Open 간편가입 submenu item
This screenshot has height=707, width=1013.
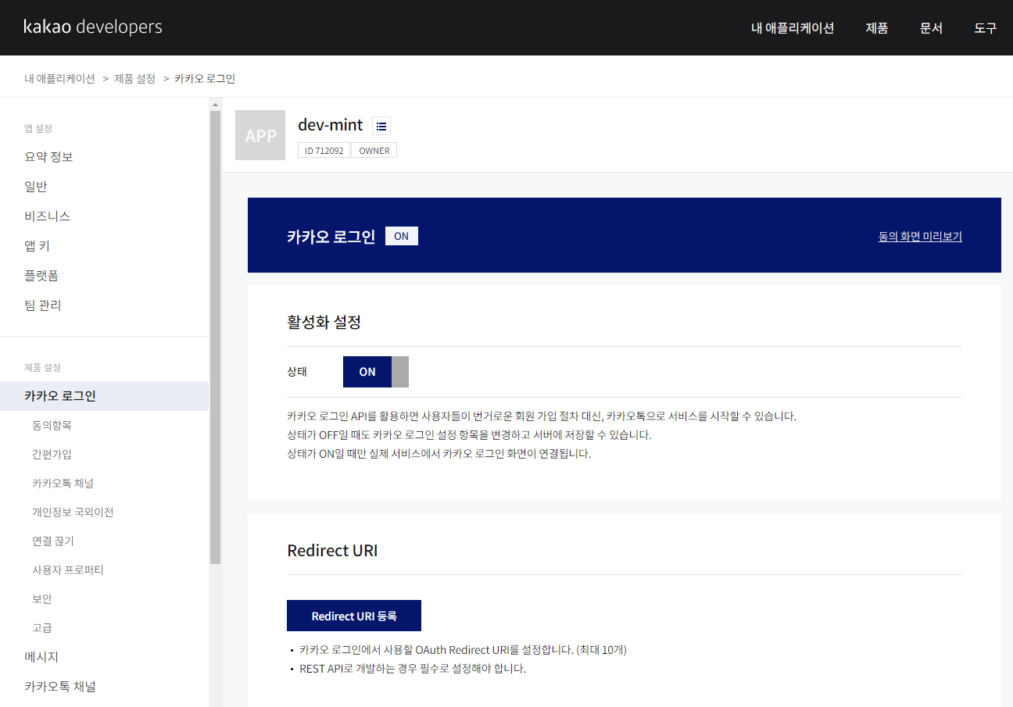click(52, 454)
